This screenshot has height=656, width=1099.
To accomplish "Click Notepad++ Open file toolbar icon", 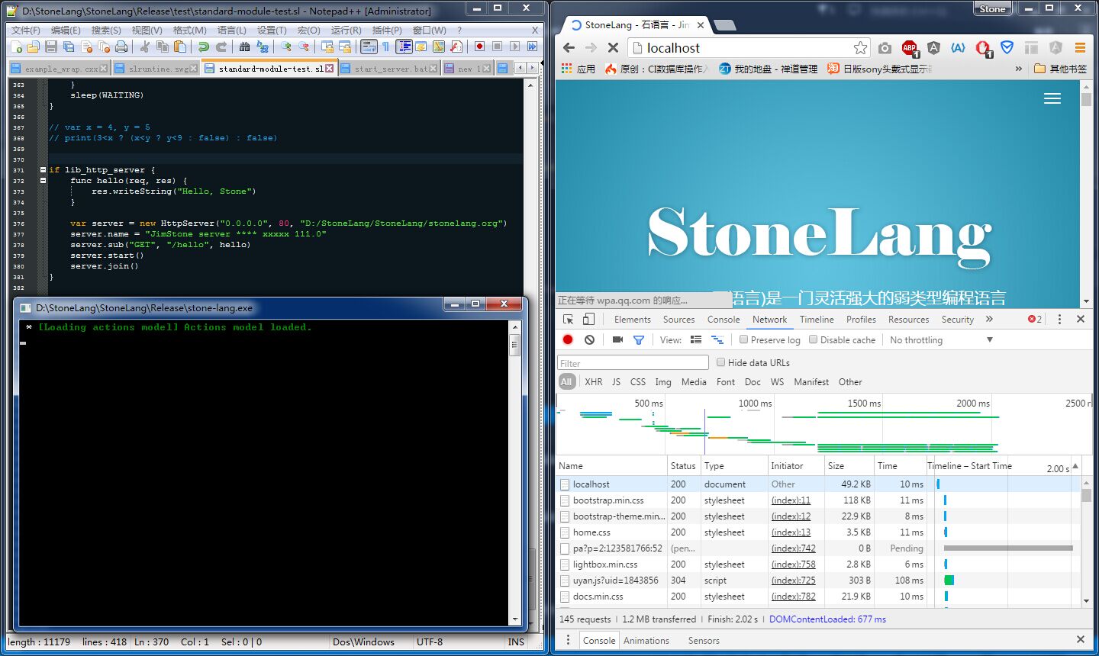I will pyautogui.click(x=34, y=47).
